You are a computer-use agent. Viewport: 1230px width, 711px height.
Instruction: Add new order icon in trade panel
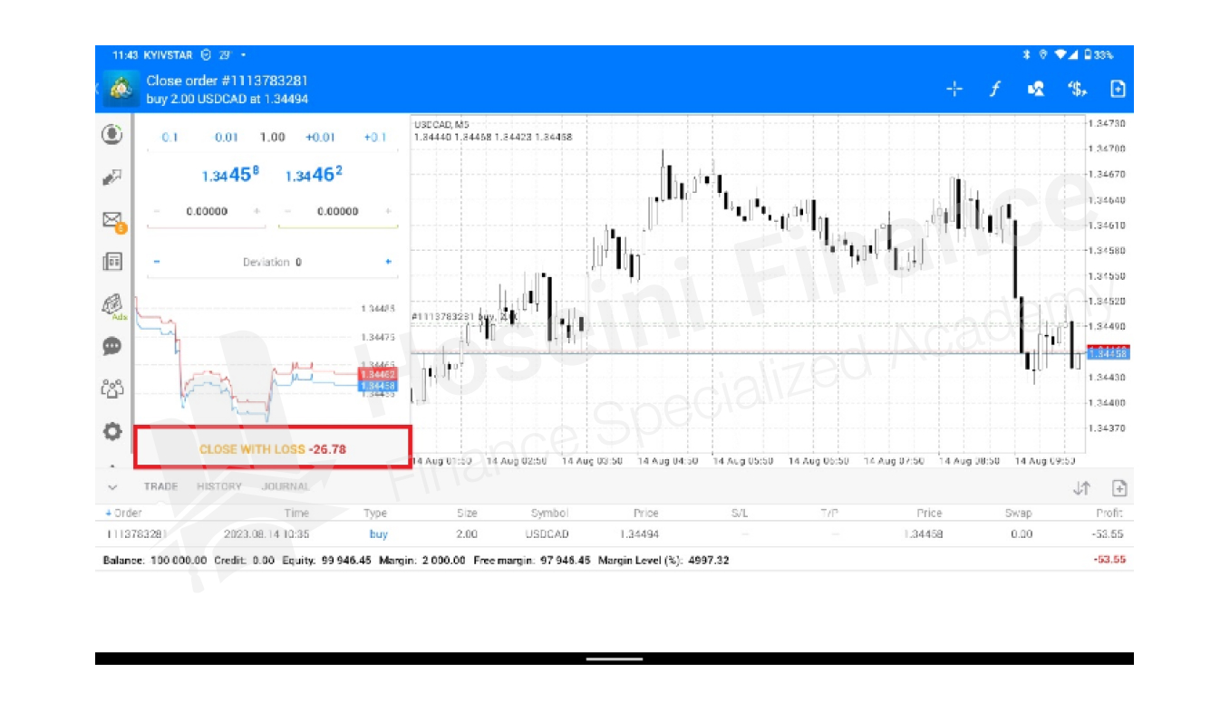click(x=1119, y=488)
